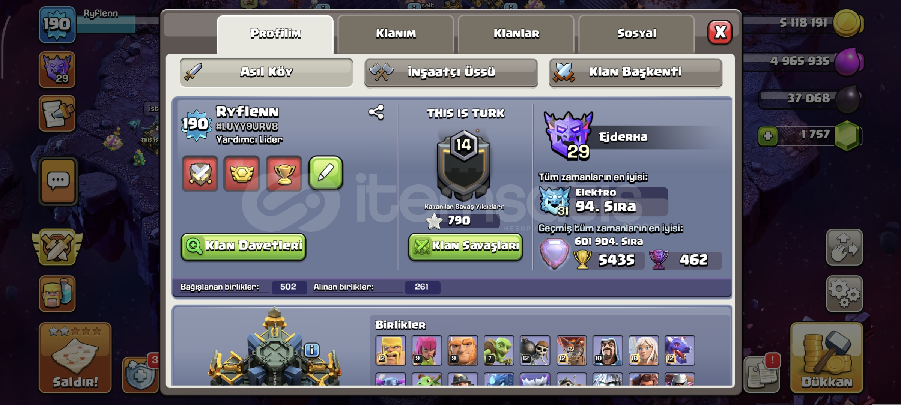Open the settings gears icon
901x405 pixels.
844,294
